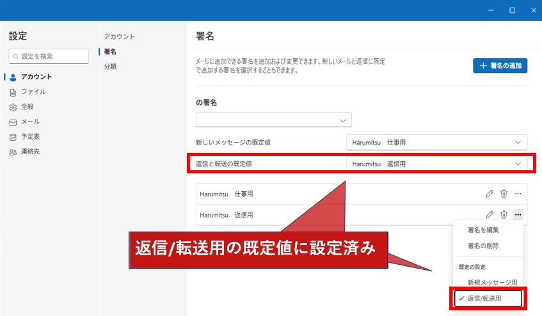542x316 pixels.
Task: Click the pencil edit icon for Harumitsu 返信用
Action: 490,215
